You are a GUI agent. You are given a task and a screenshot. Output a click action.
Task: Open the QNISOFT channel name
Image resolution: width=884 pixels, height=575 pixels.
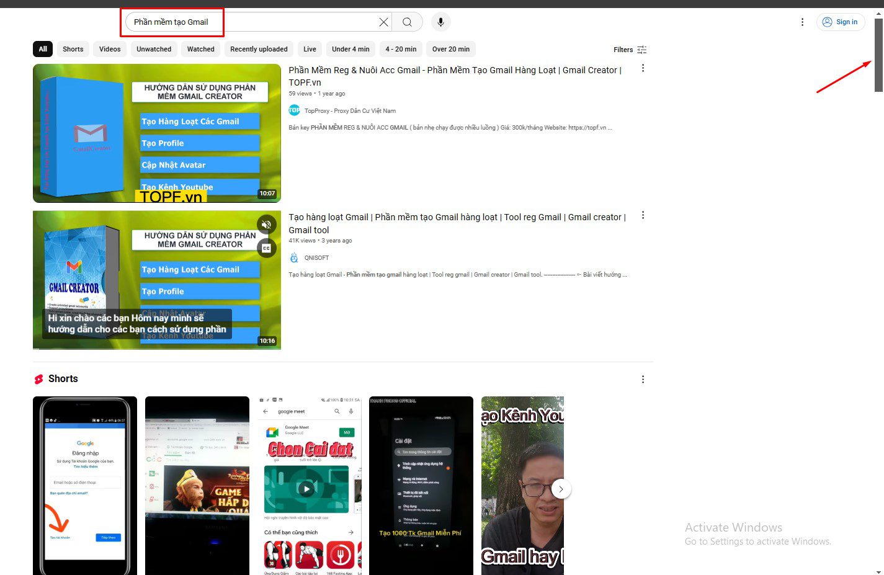[x=316, y=258]
